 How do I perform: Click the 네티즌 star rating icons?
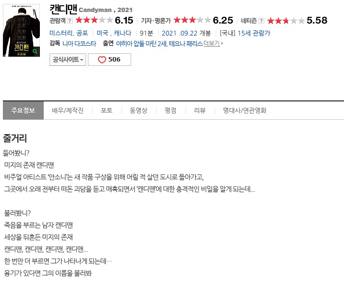[x=286, y=21]
